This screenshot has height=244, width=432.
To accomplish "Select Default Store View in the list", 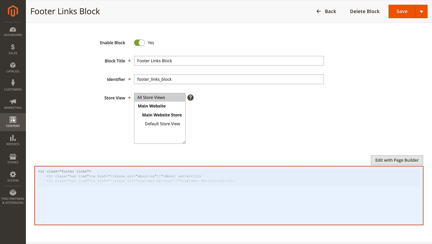I will pos(162,124).
